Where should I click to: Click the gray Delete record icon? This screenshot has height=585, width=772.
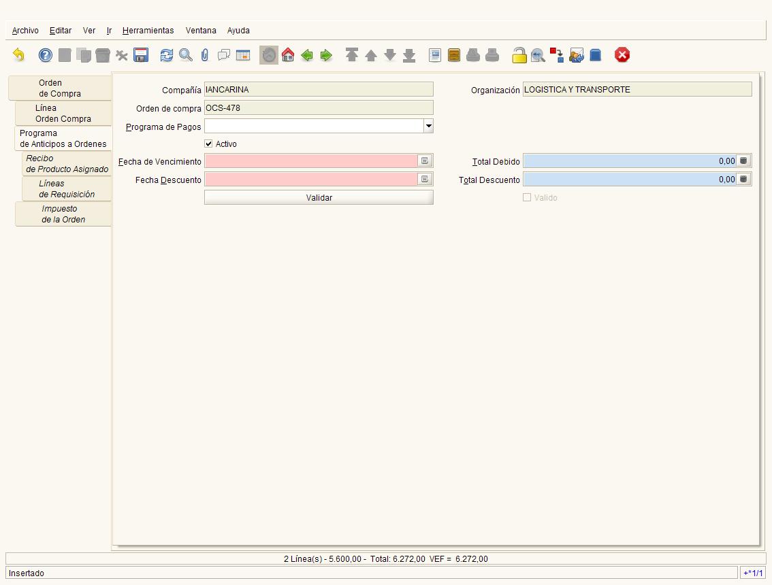pos(102,54)
